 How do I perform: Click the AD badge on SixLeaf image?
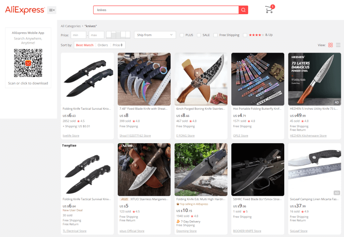[x=337, y=193]
